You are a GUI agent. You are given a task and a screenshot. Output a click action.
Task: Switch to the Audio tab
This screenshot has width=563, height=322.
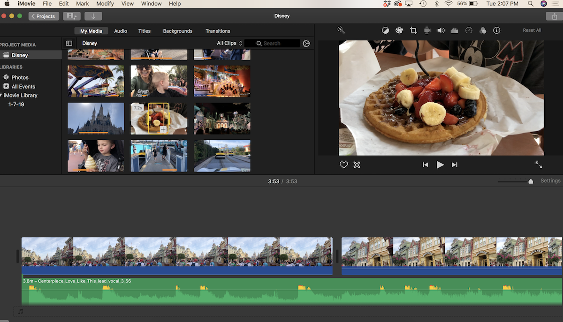click(121, 31)
